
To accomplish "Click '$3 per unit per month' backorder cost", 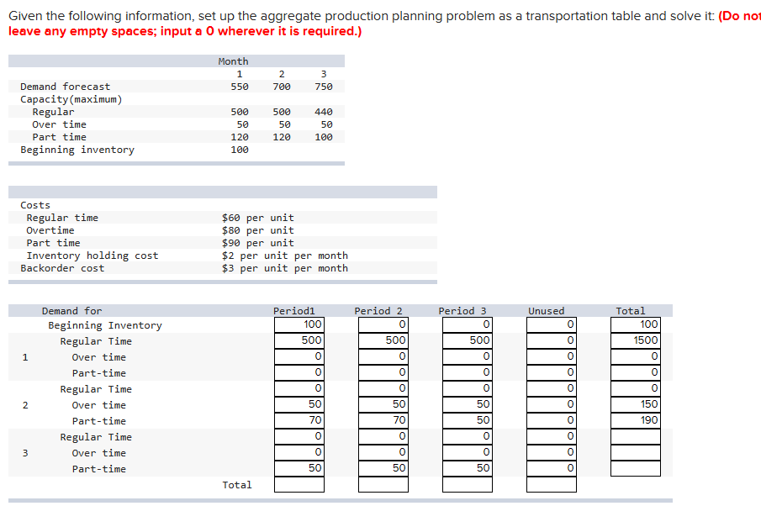I will tap(285, 268).
